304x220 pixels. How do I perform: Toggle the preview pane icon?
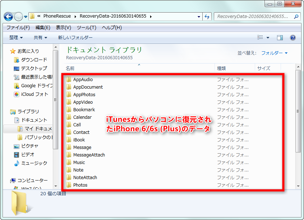point(280,38)
